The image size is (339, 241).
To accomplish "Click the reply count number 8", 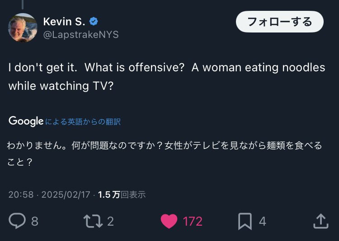I will [x=35, y=221].
